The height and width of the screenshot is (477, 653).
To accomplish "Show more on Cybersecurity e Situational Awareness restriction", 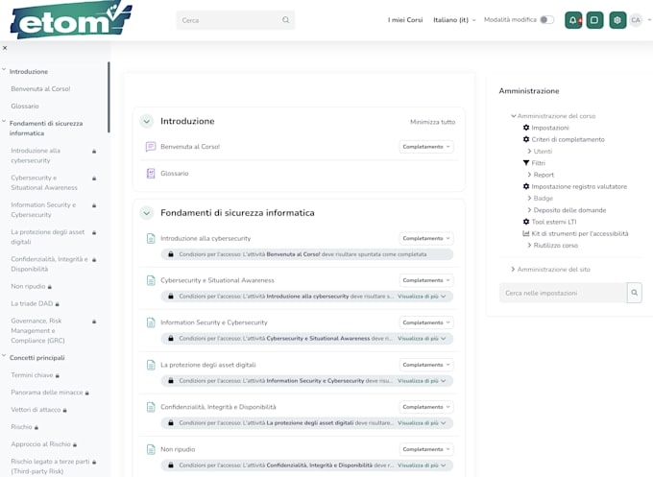I will pyautogui.click(x=422, y=297).
